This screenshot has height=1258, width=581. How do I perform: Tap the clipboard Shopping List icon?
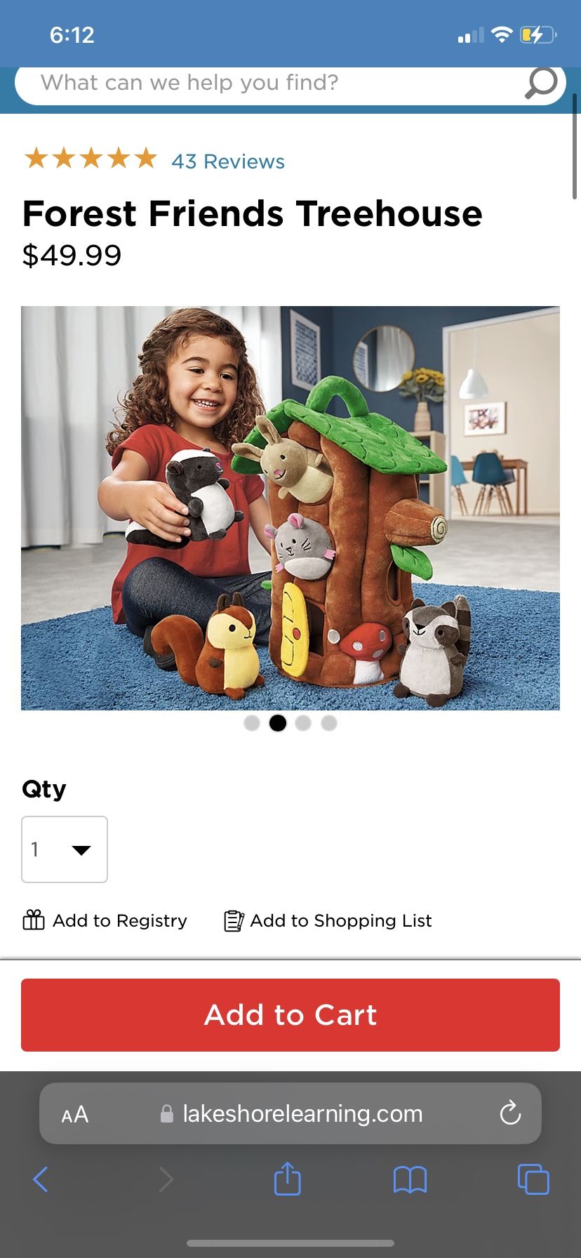pyautogui.click(x=234, y=920)
